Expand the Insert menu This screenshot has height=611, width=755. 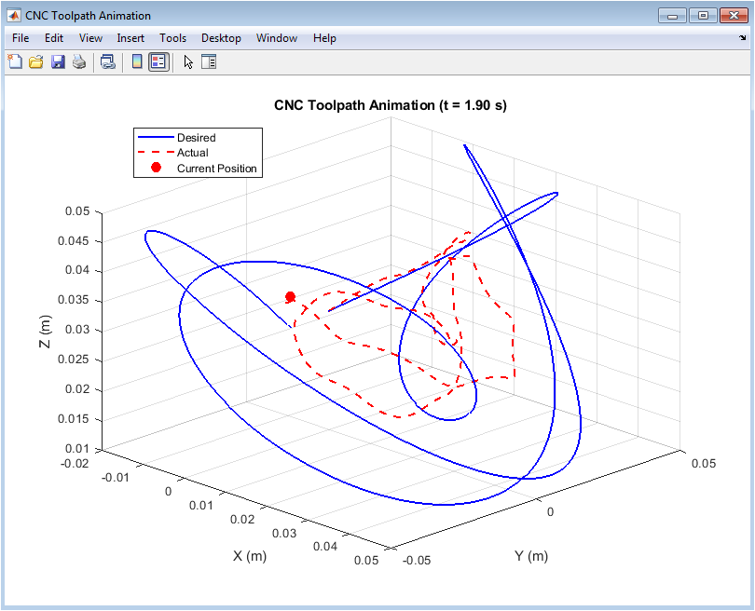[x=130, y=38]
